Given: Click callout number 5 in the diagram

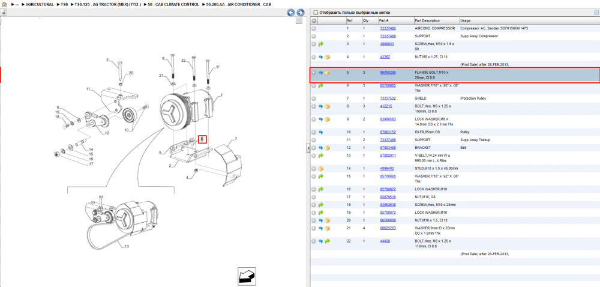Looking at the screenshot, I should pos(202,139).
